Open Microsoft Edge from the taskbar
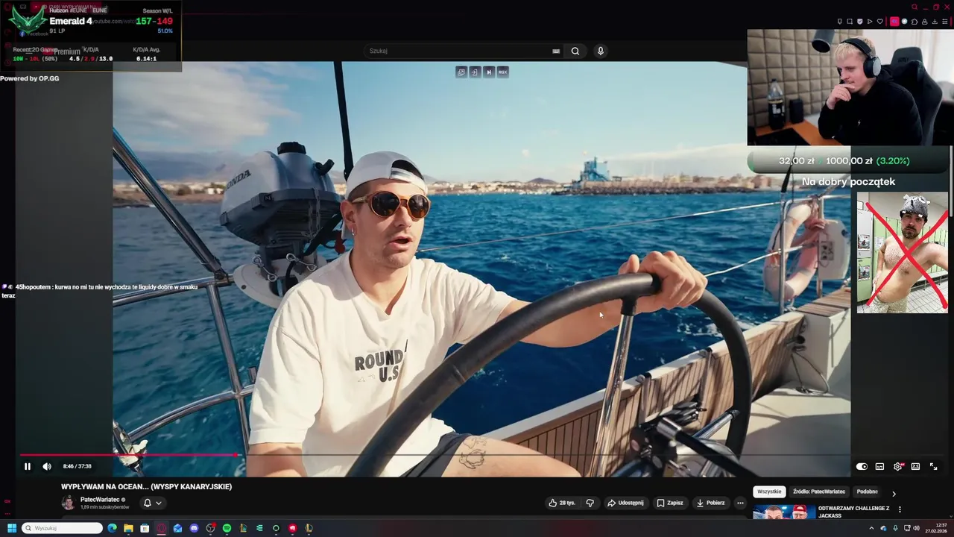This screenshot has height=537, width=954. point(112,528)
